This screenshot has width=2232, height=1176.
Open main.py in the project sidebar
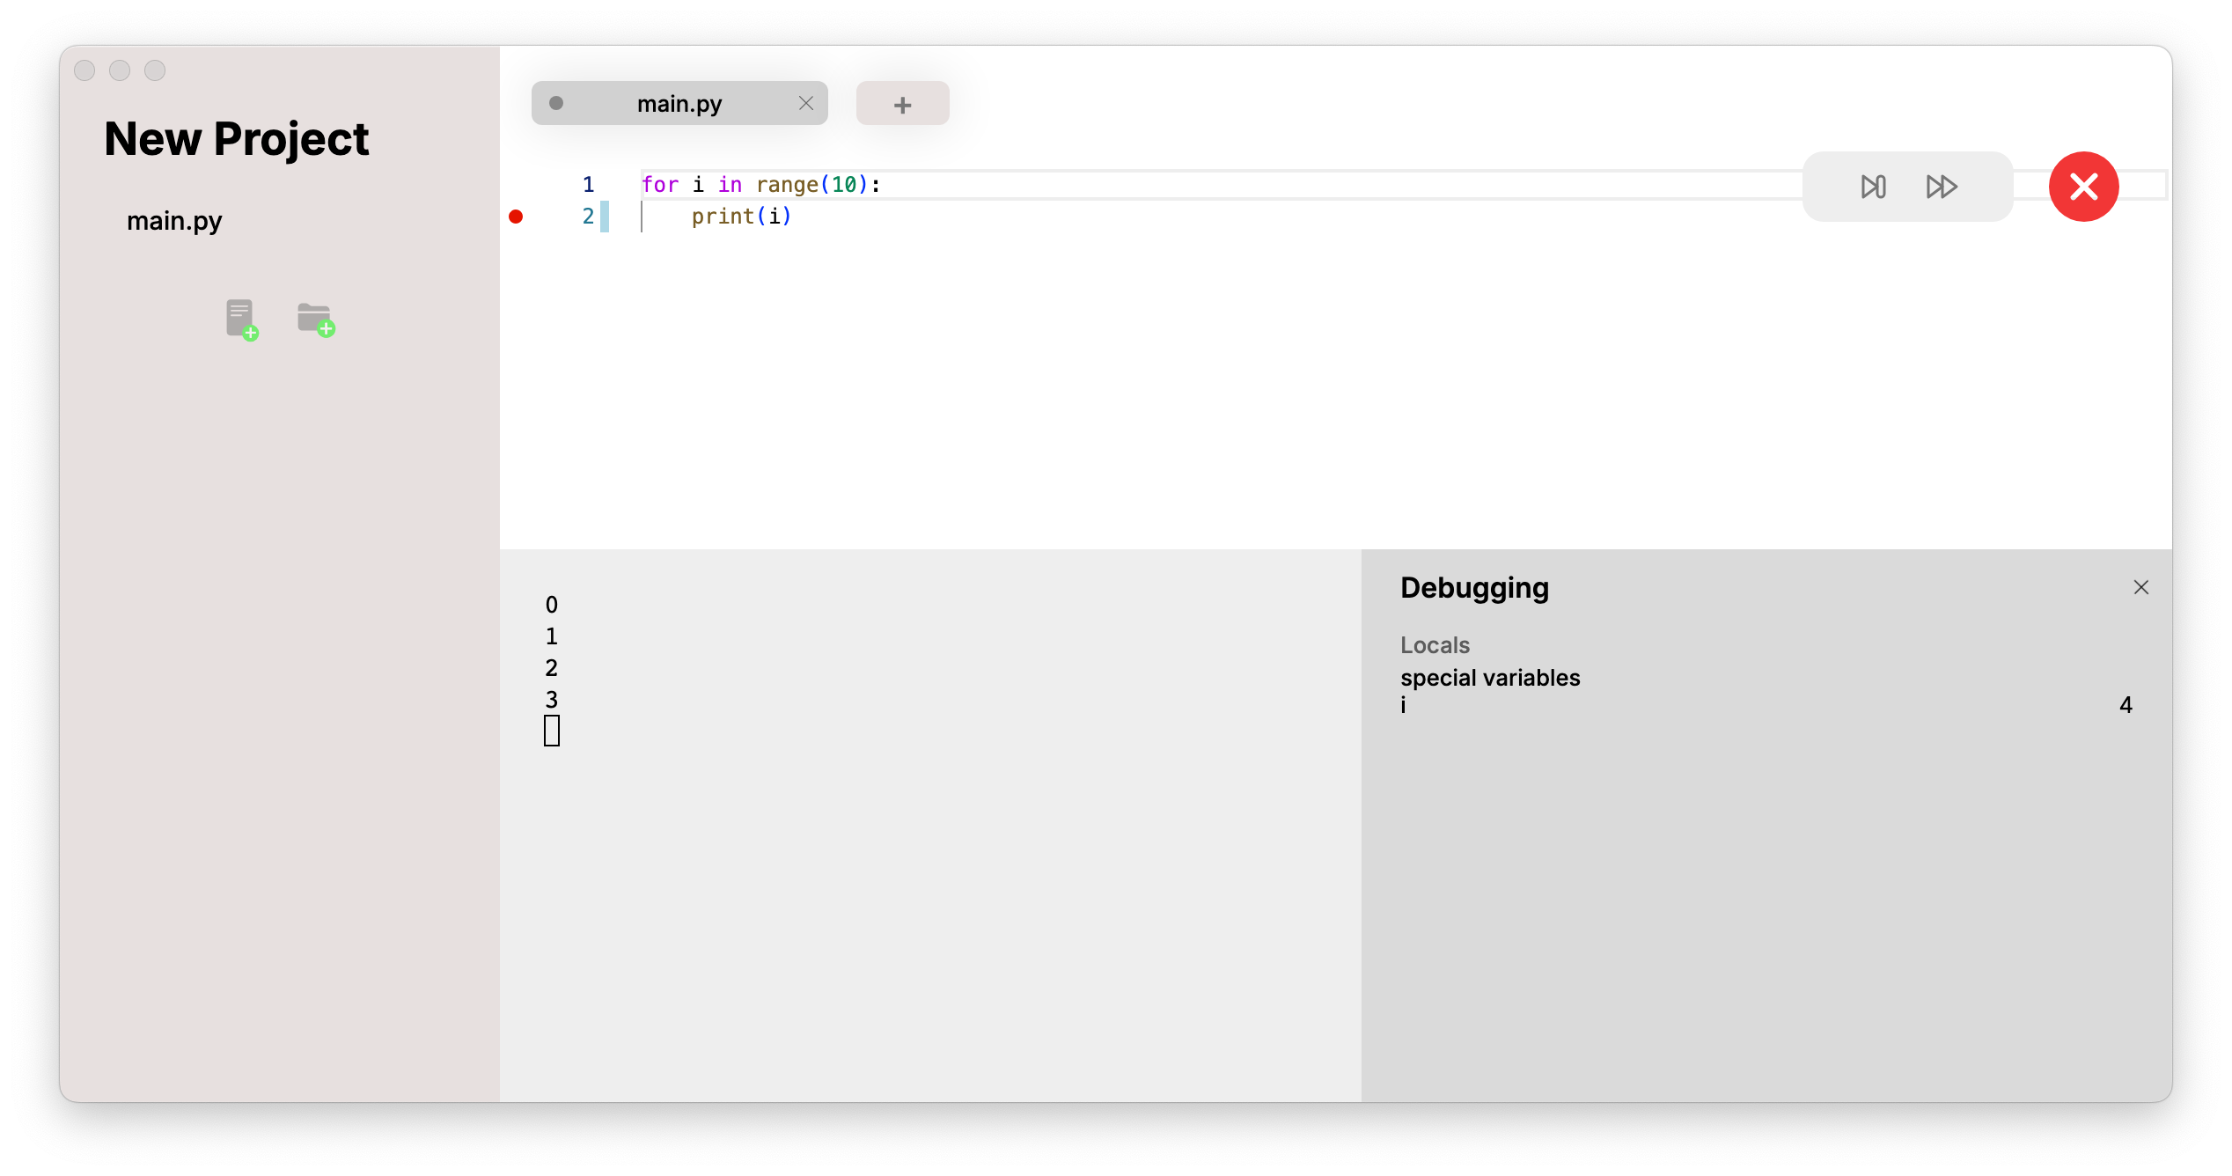click(x=174, y=220)
